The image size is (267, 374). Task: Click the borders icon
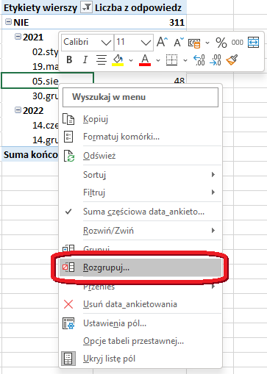point(171,60)
